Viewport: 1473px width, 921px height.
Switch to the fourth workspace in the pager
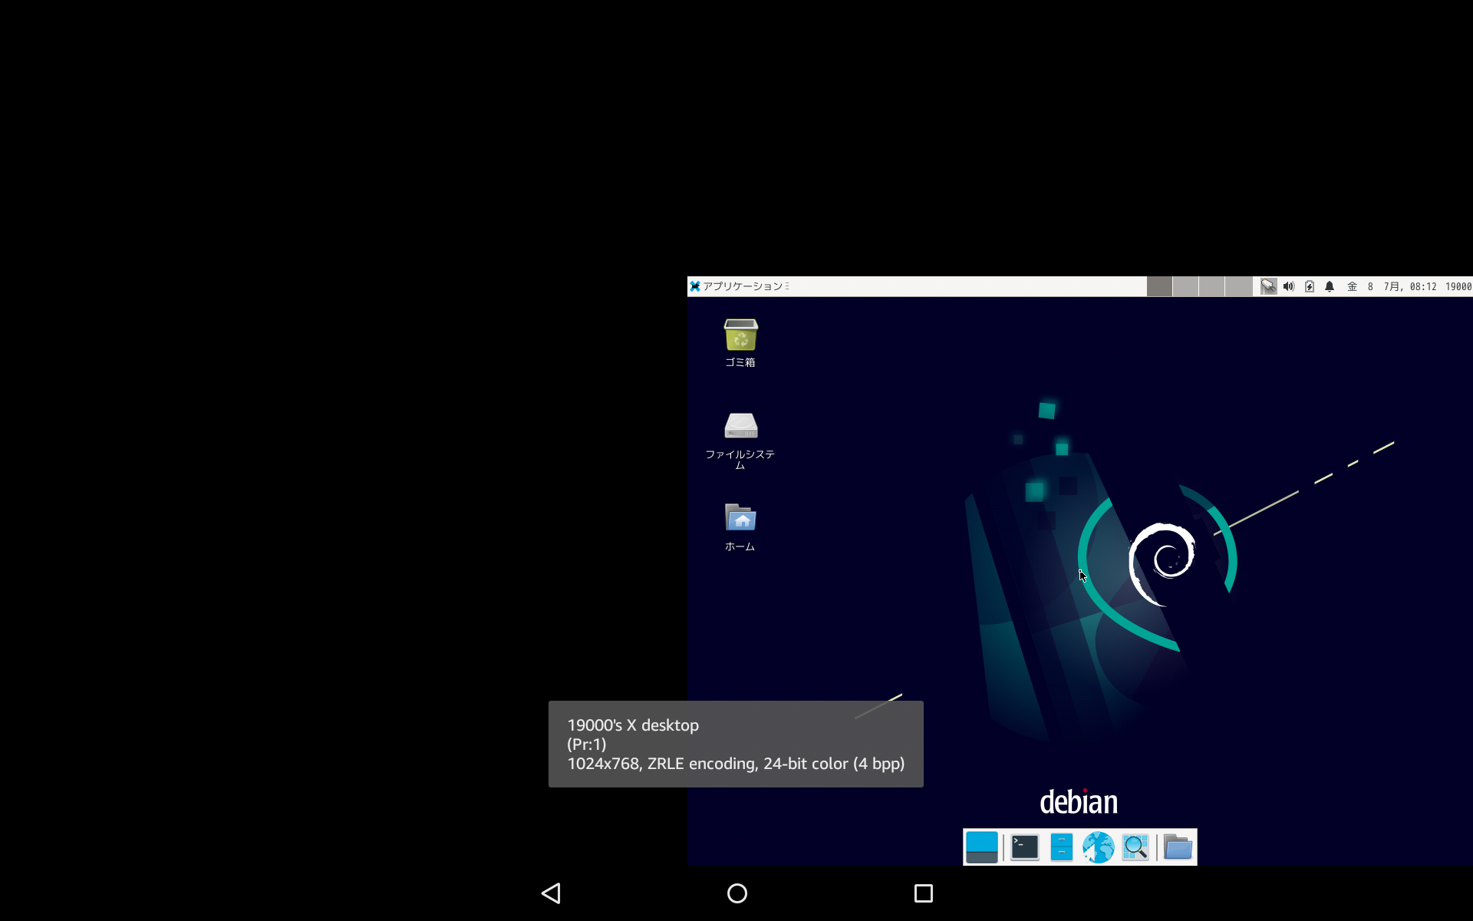point(1237,286)
